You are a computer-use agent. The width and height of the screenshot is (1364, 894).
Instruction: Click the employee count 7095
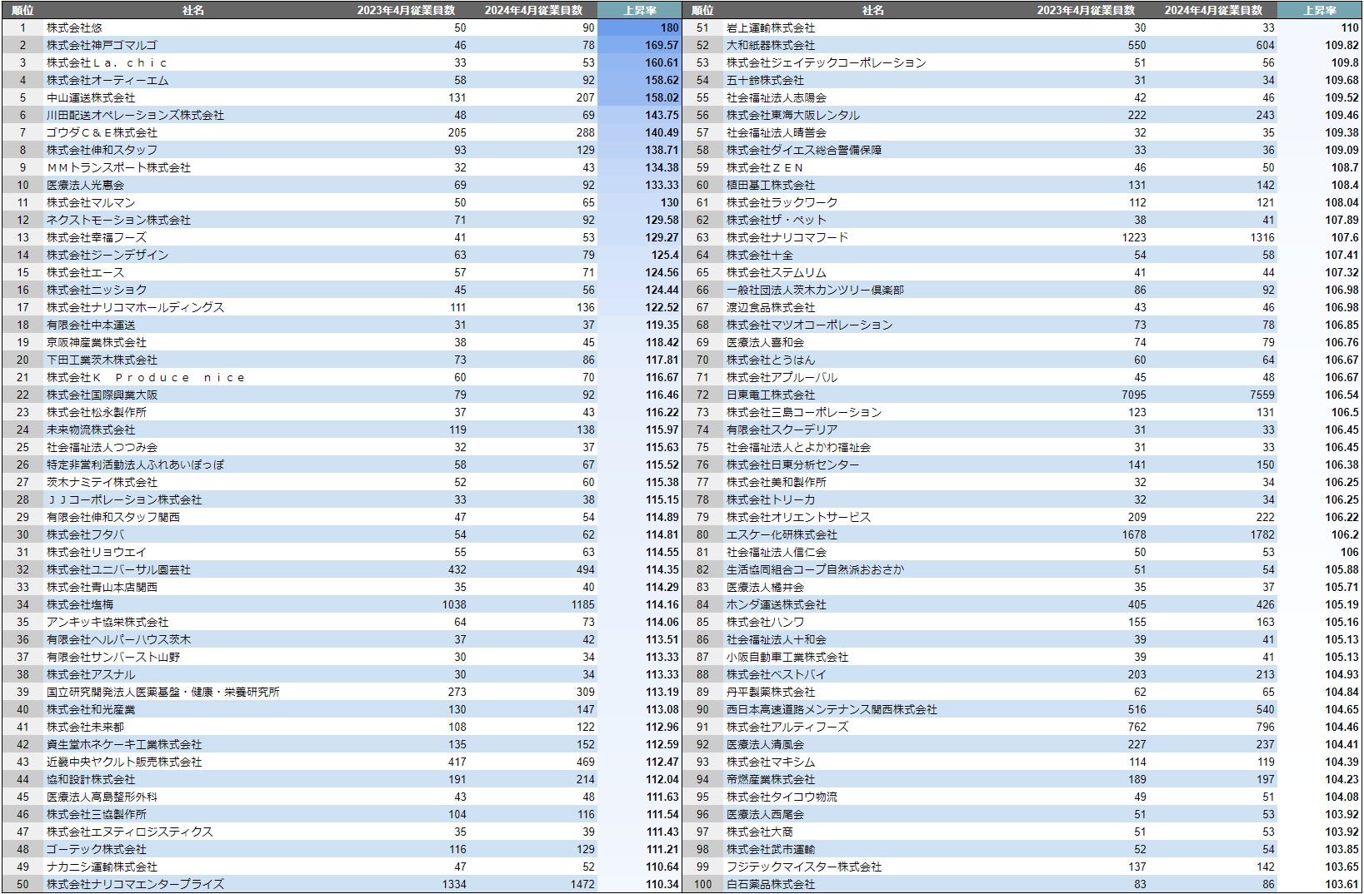tap(1134, 395)
